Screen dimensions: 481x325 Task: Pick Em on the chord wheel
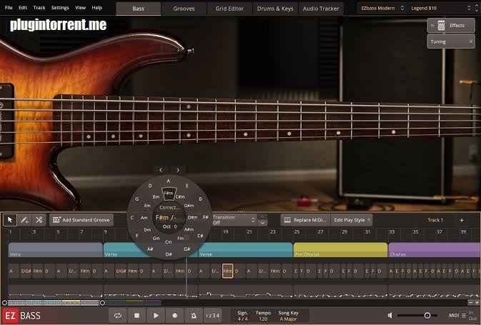point(147,206)
